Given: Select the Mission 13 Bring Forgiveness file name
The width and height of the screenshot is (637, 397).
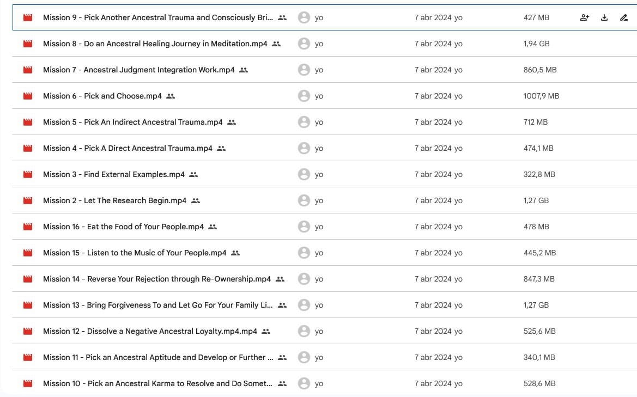Looking at the screenshot, I should [157, 305].
